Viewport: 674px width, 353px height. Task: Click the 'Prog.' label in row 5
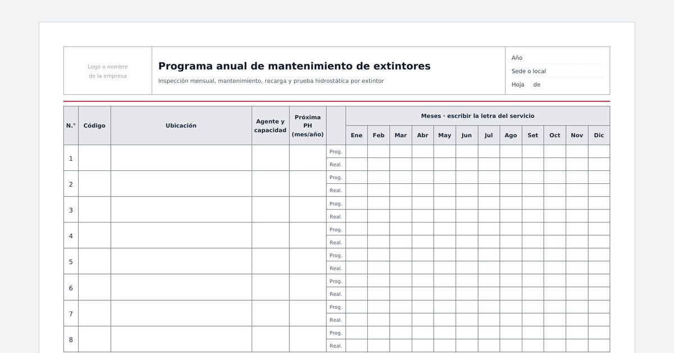tap(336, 255)
